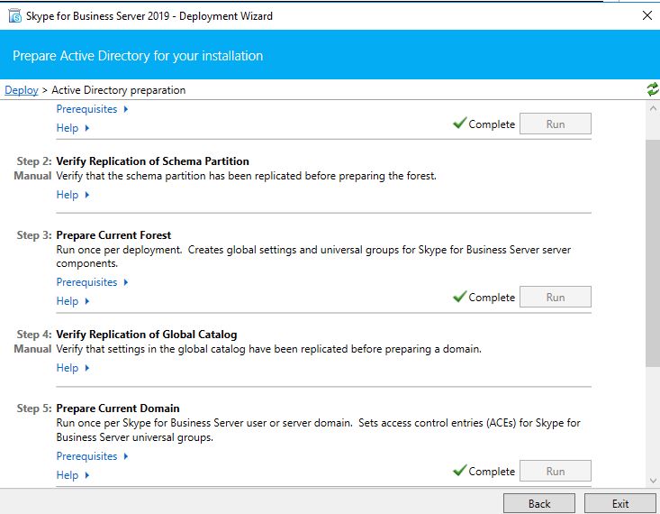Exit the Deployment Wizard
Viewport: 660px width, 514px height.
620,503
